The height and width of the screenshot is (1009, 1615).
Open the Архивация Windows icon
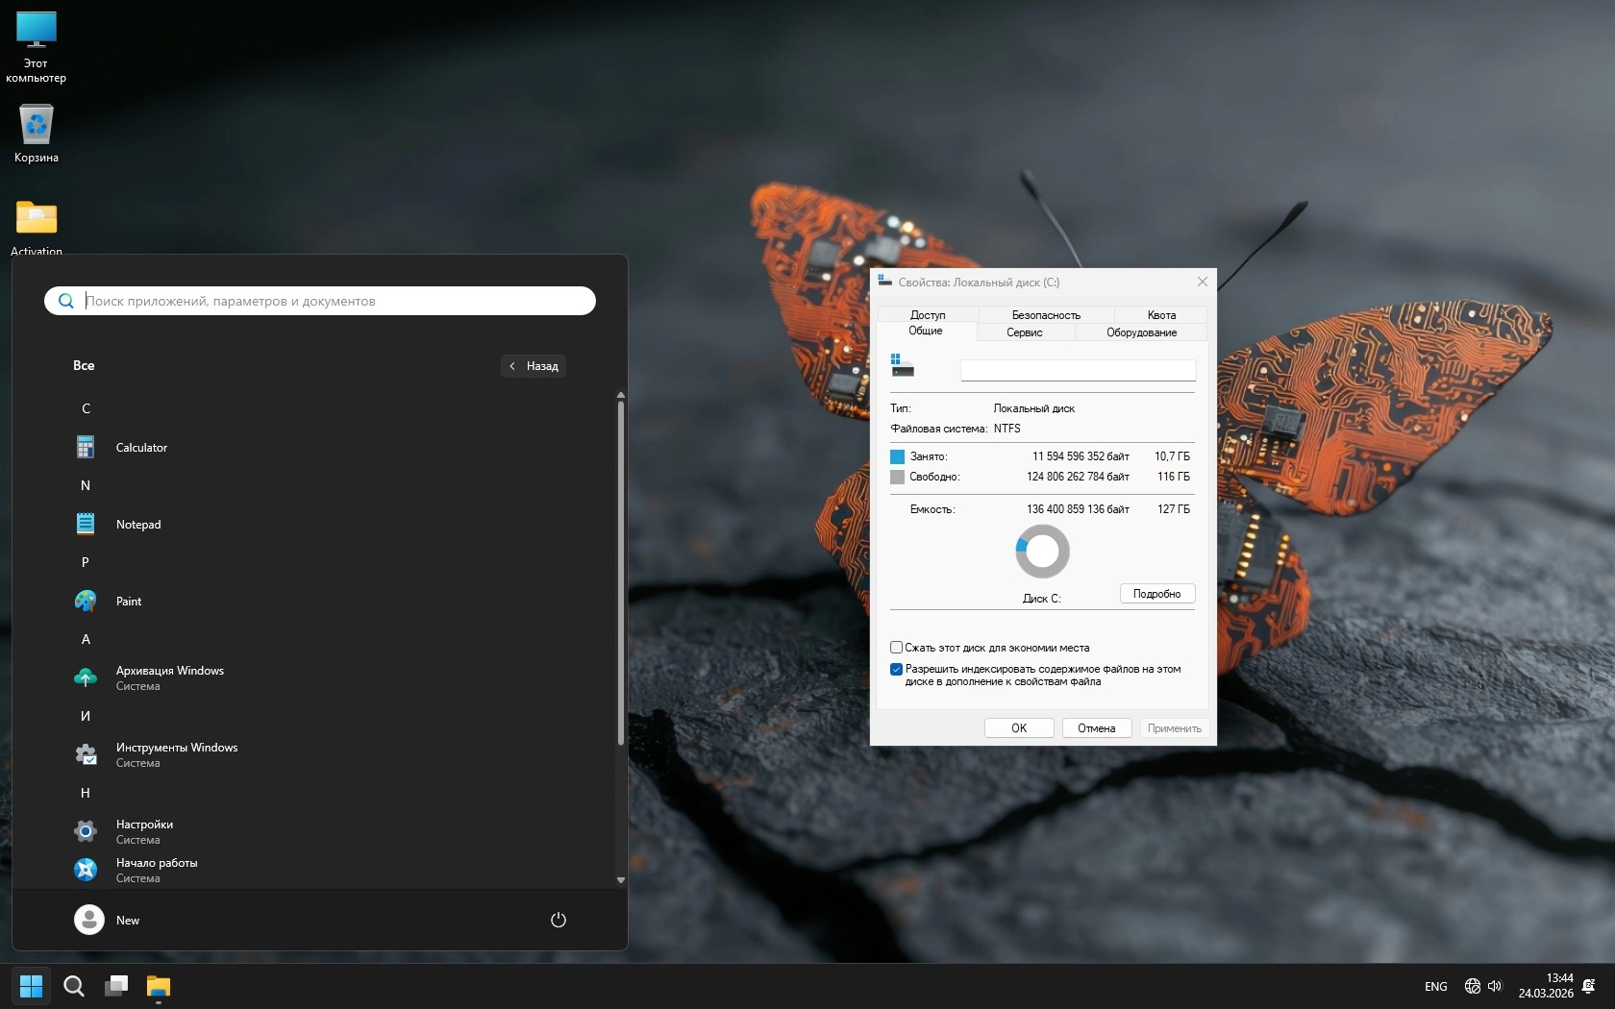86,677
